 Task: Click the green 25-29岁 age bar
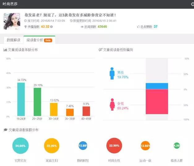(37, 102)
